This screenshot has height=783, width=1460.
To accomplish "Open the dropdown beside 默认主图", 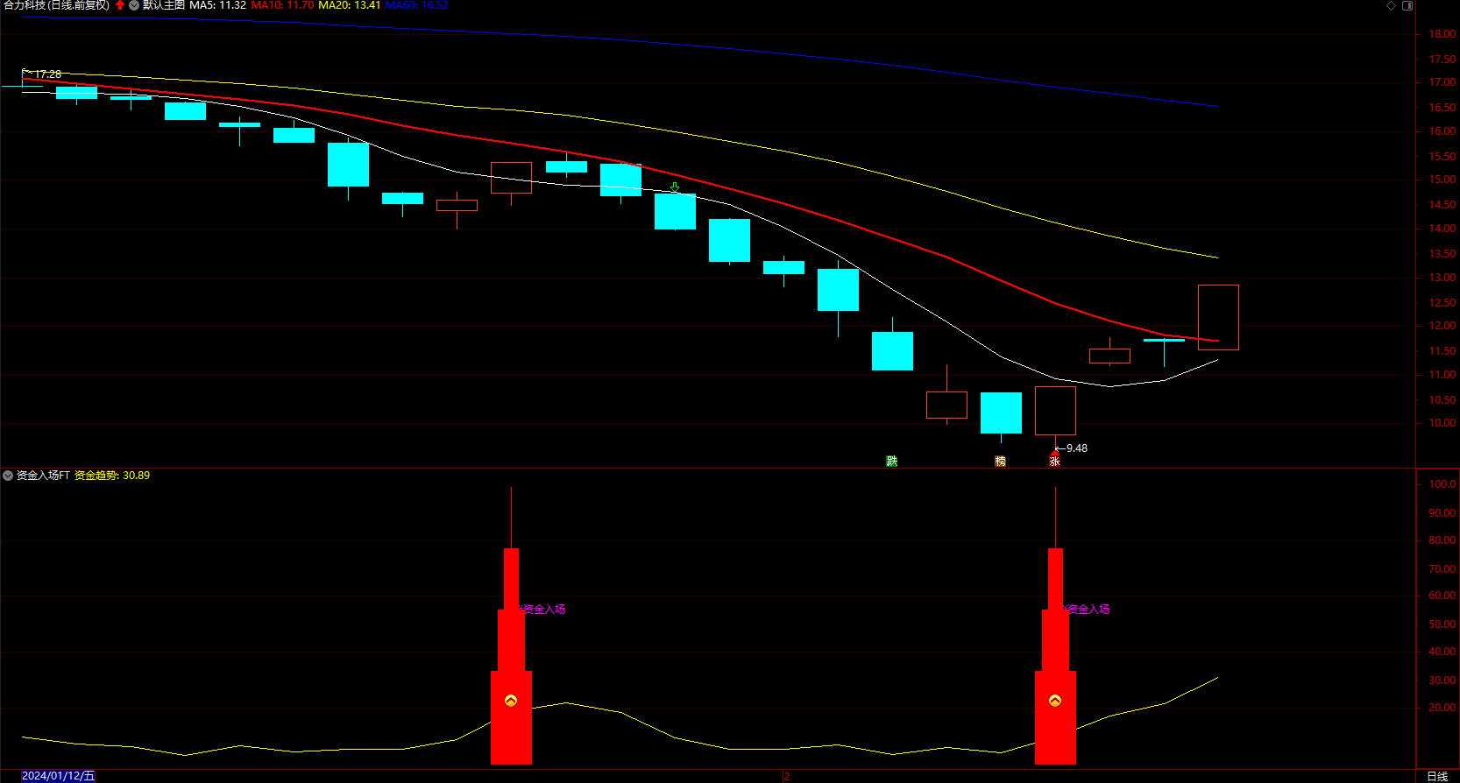I will tap(134, 5).
